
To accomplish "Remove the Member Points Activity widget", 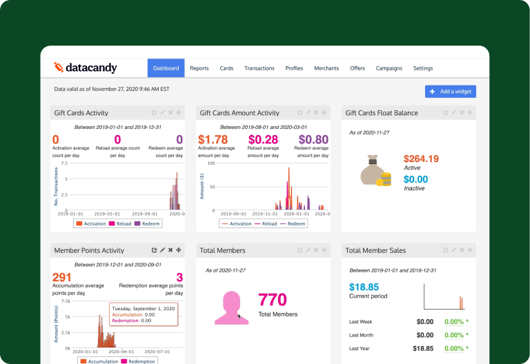I will 170,250.
